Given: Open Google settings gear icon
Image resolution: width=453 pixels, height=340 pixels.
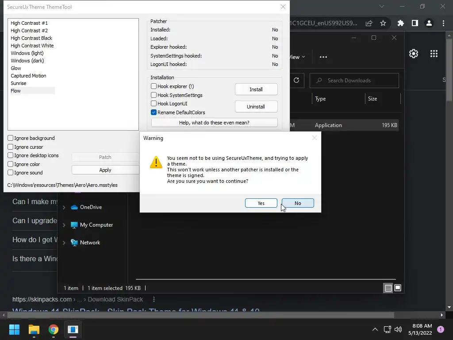Looking at the screenshot, I should point(414,54).
